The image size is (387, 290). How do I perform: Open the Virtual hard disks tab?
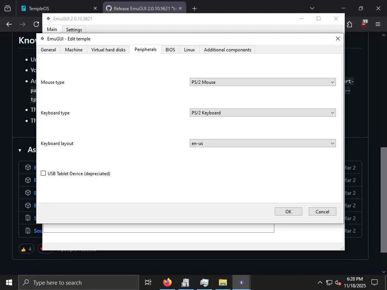point(108,50)
